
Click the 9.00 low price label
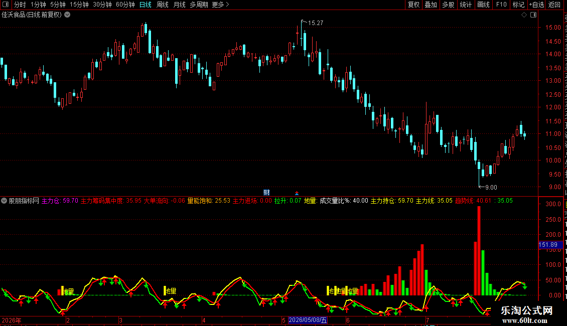pyautogui.click(x=491, y=187)
